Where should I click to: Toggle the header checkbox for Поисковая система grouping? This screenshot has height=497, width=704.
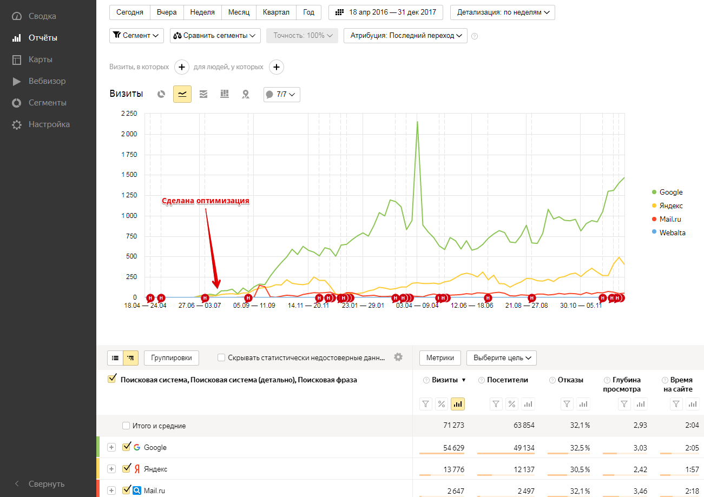tap(112, 379)
